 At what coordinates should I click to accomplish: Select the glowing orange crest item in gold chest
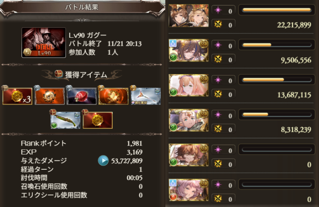coord(113,96)
